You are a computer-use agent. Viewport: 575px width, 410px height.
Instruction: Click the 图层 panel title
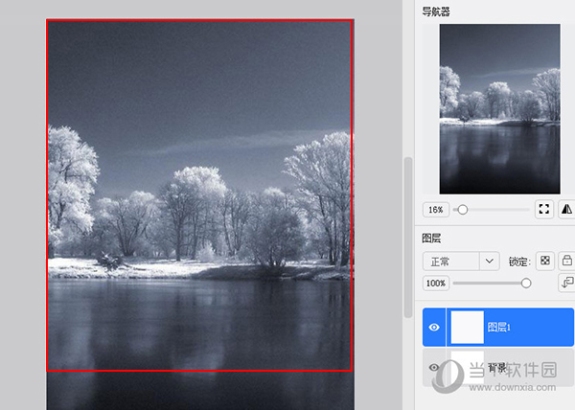click(431, 239)
